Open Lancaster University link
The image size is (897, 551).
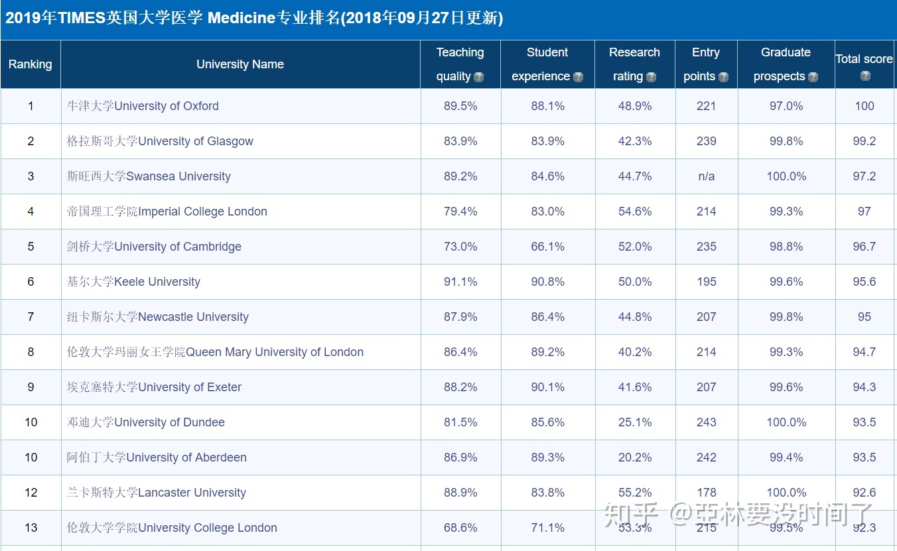157,493
